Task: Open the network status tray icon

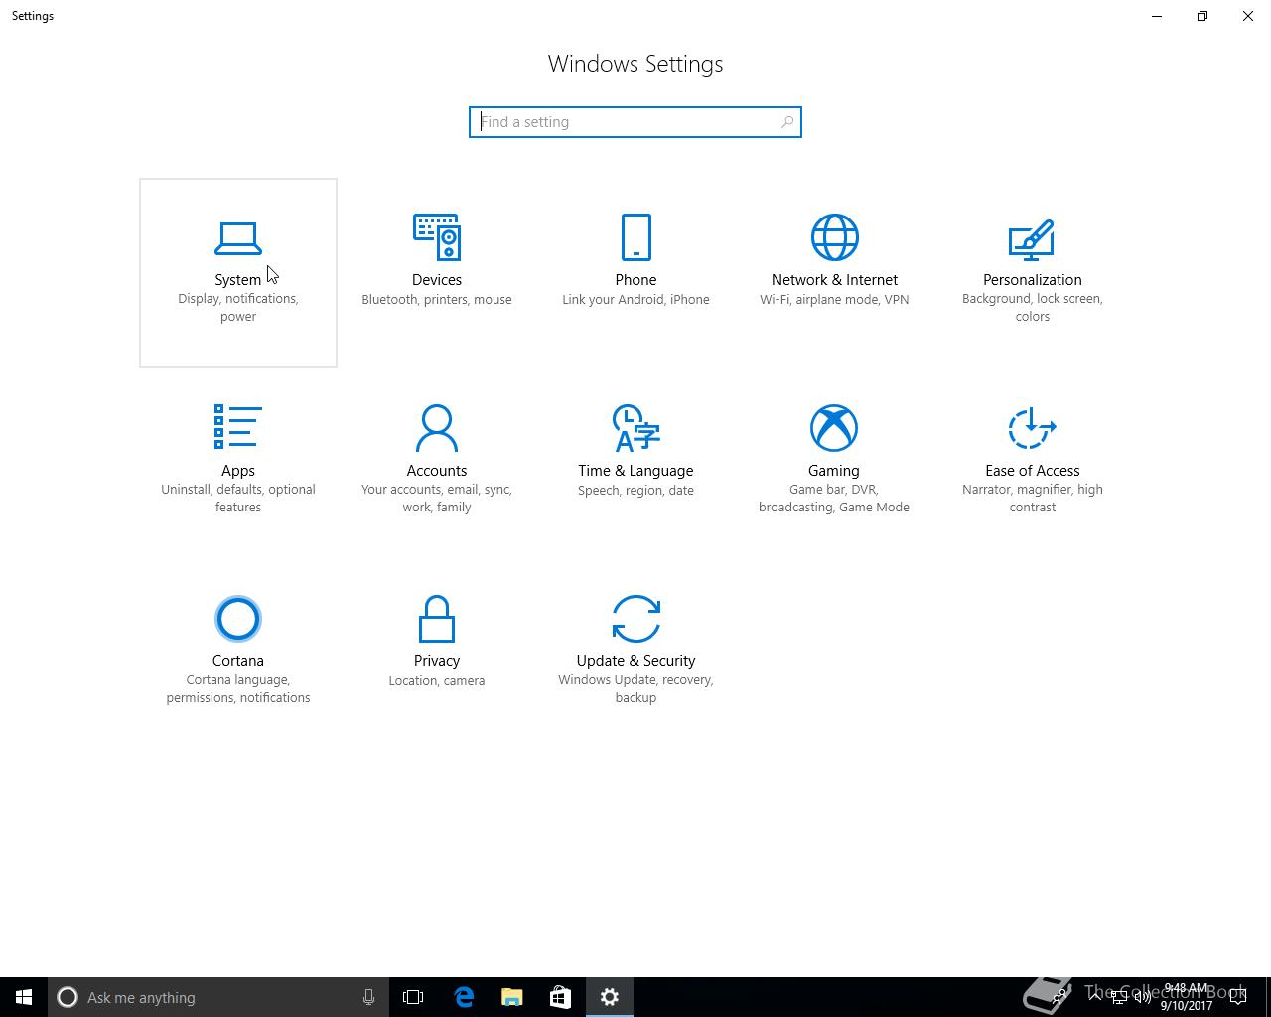Action: [x=1118, y=997]
